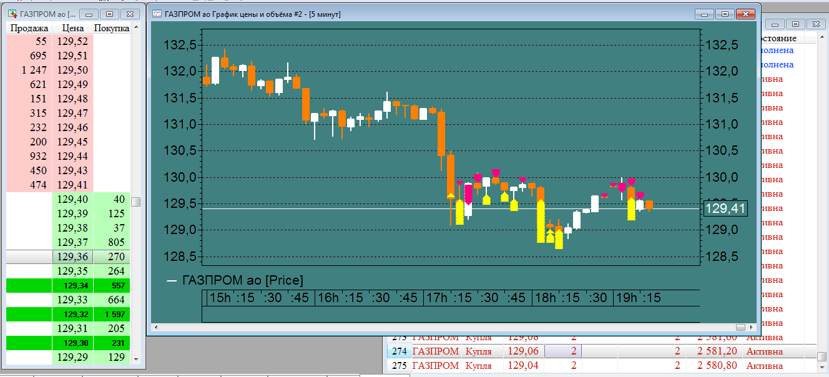829x377 pixels.
Task: Click the chart window title bar icon
Action: pyautogui.click(x=156, y=14)
